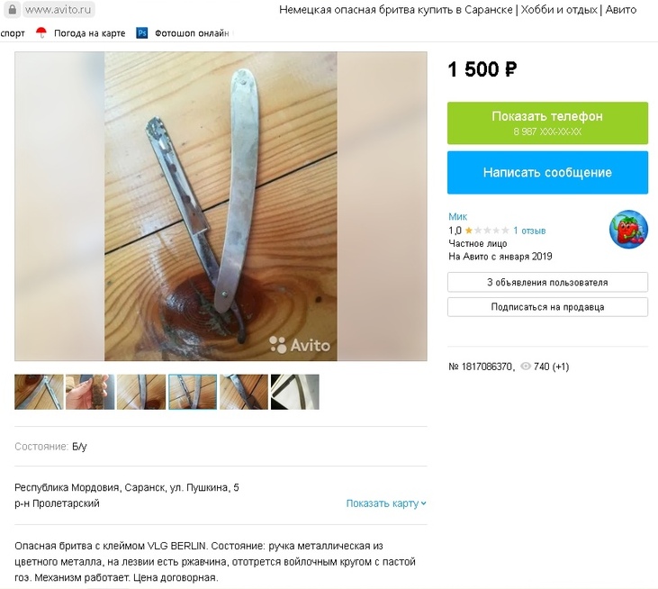Select the last dark photo thumbnail
The image size is (658, 589).
pyautogui.click(x=295, y=392)
